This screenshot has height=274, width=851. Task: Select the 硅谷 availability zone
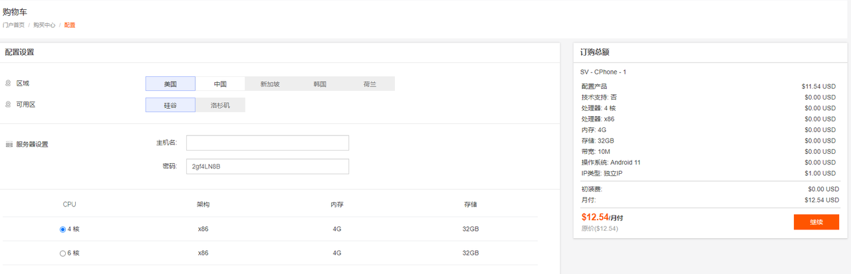(170, 105)
